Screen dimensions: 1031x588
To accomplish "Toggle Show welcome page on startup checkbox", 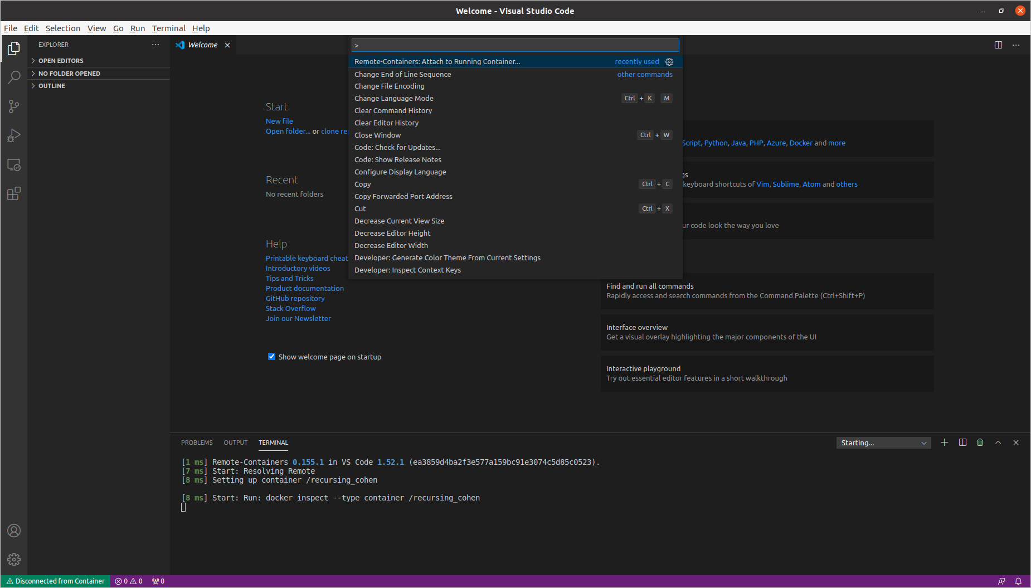I will pyautogui.click(x=272, y=357).
